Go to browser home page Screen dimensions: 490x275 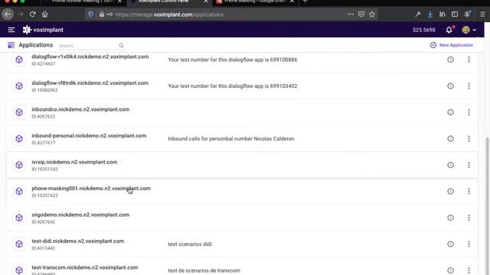point(44,15)
